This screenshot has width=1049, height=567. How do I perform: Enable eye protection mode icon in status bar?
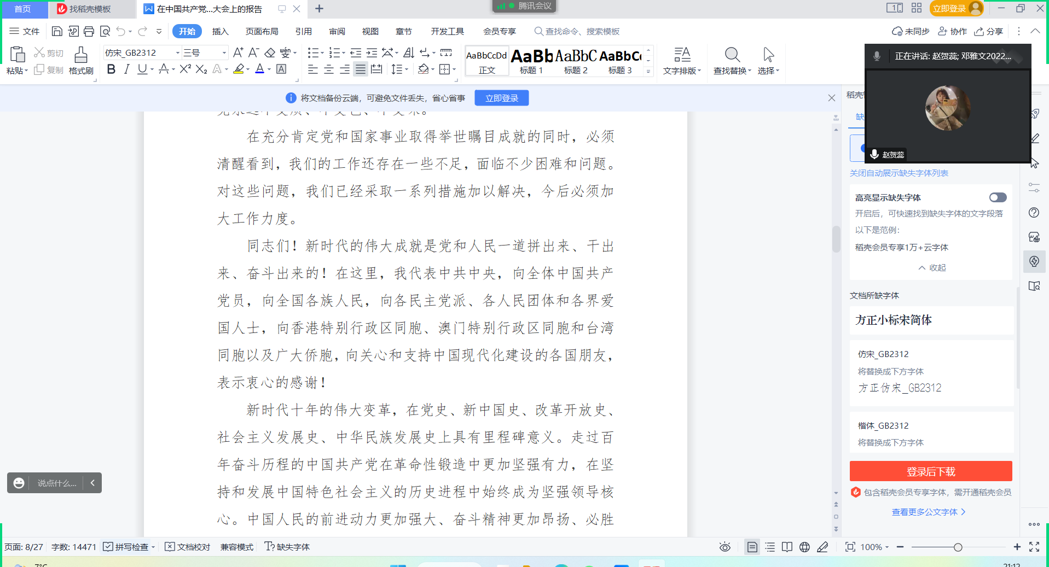pyautogui.click(x=725, y=547)
